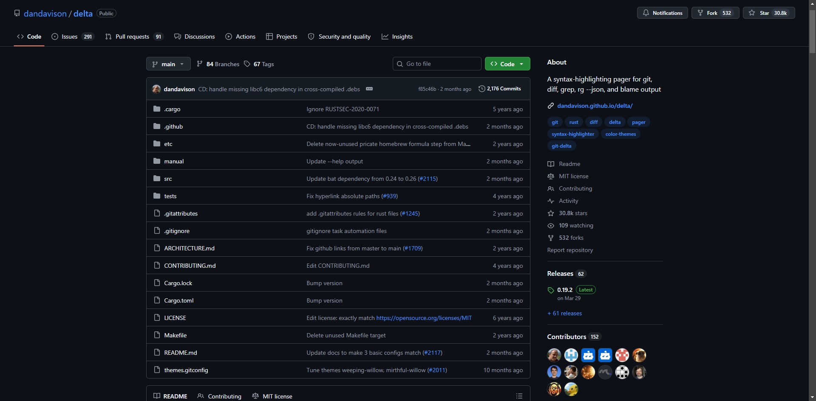Select the MIT license tab below files

tap(272, 396)
